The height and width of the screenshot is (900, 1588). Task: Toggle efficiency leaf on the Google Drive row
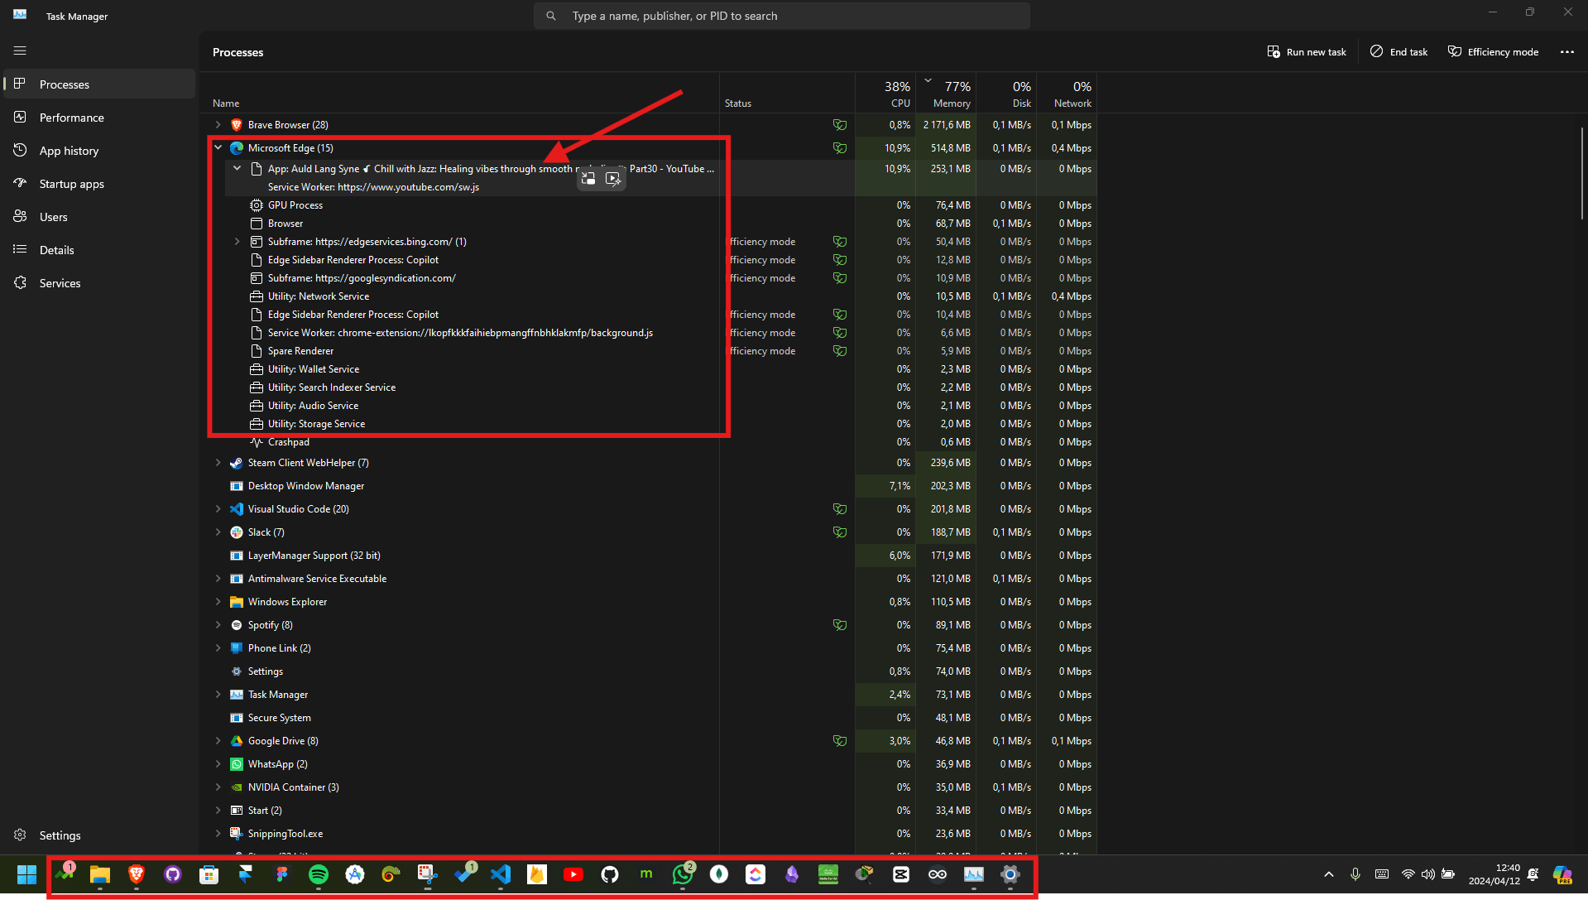point(840,741)
